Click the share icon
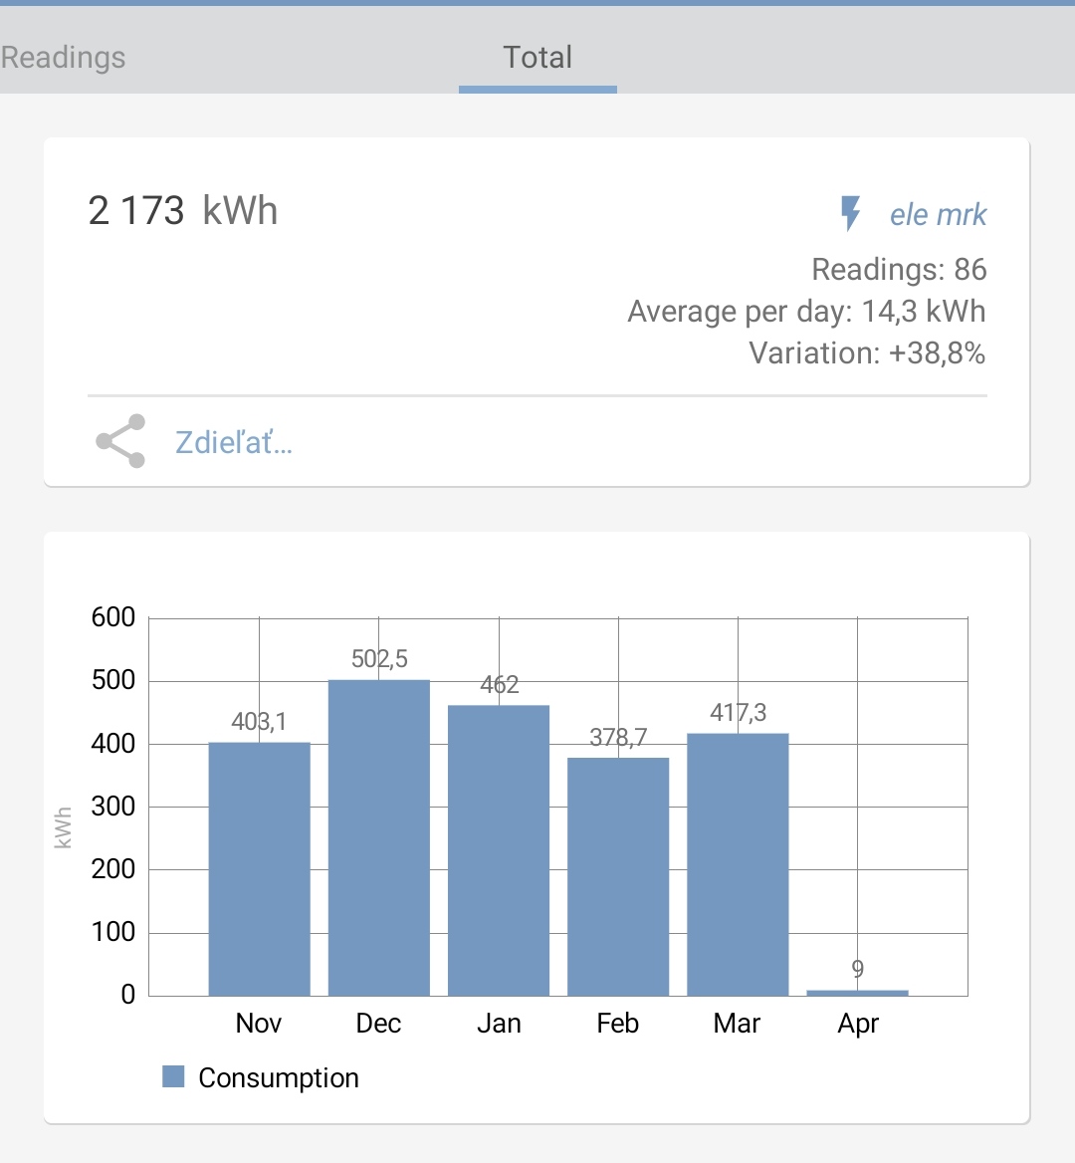Screen dimensions: 1075x1163 120,441
